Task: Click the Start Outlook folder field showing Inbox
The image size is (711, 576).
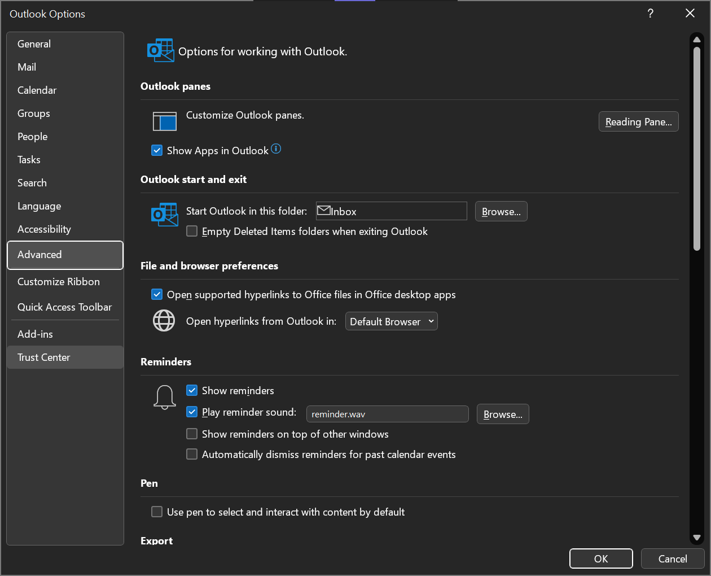Action: click(x=392, y=211)
